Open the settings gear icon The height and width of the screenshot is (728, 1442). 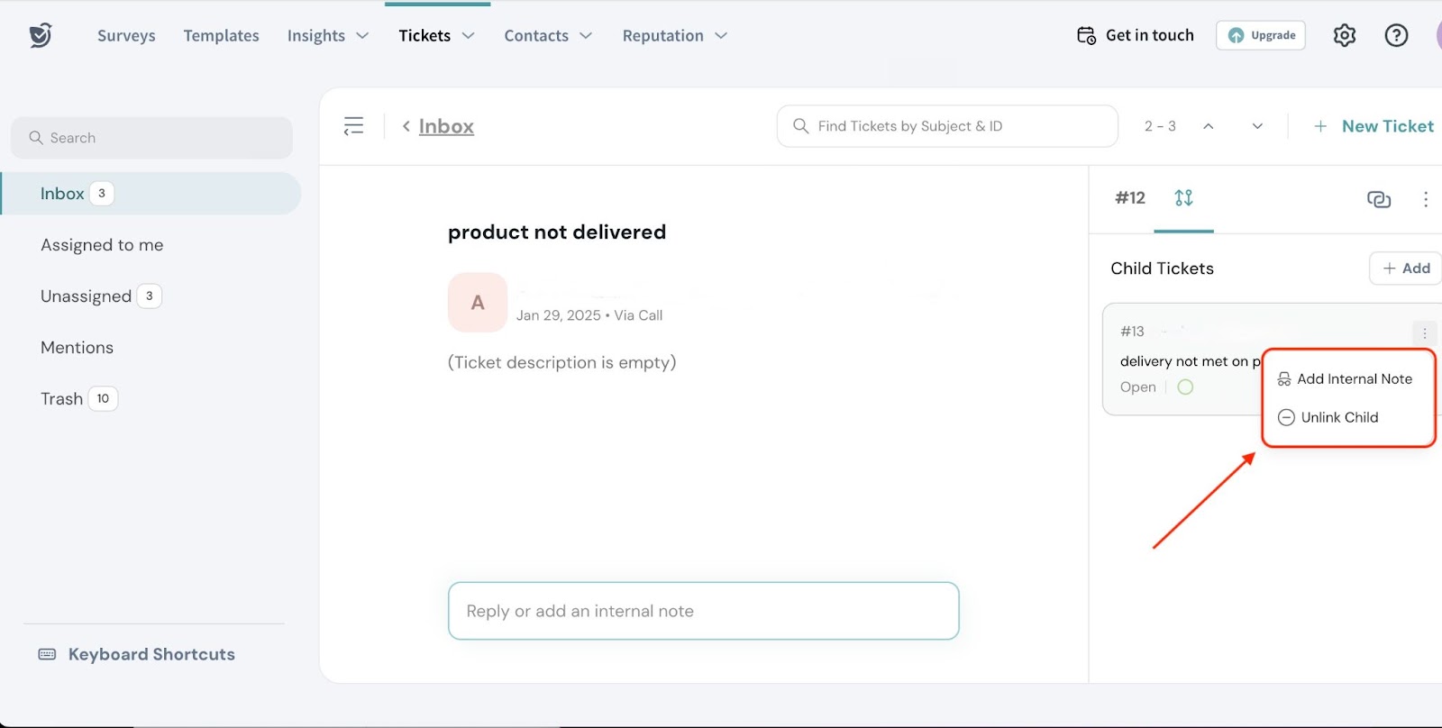coord(1344,35)
